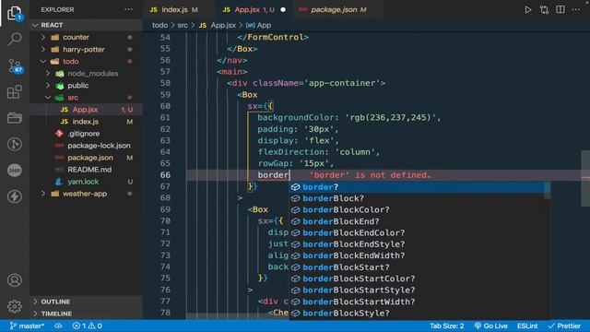Open the Project Manager folder icon
The image size is (590, 332).
15,118
